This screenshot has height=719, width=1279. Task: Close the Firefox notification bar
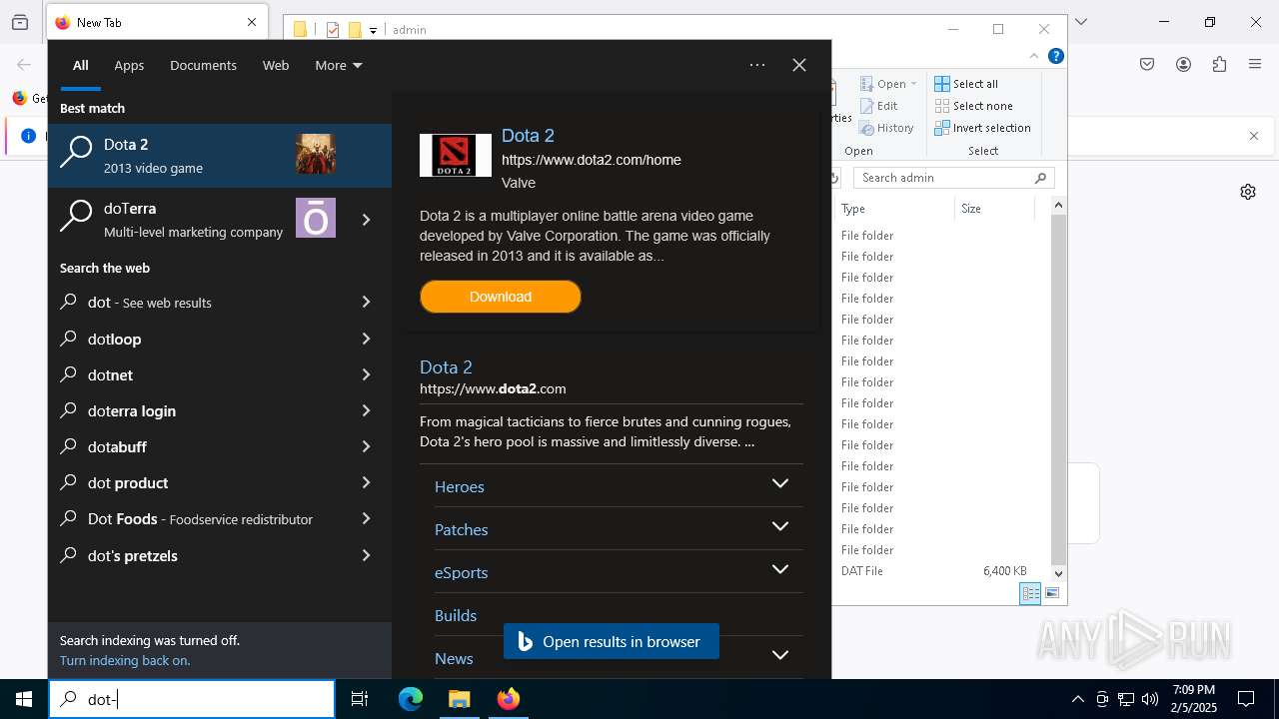point(1254,136)
